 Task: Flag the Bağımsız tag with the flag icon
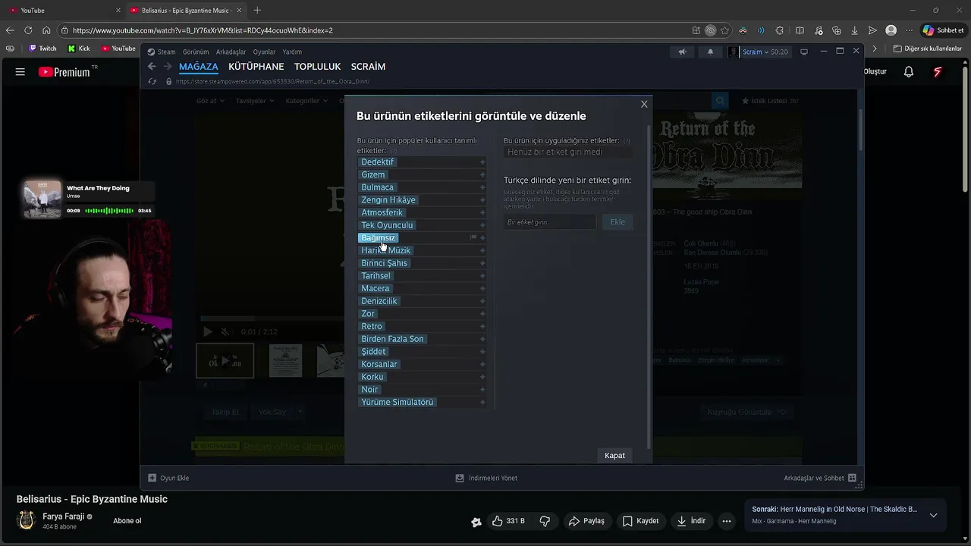[x=473, y=238]
